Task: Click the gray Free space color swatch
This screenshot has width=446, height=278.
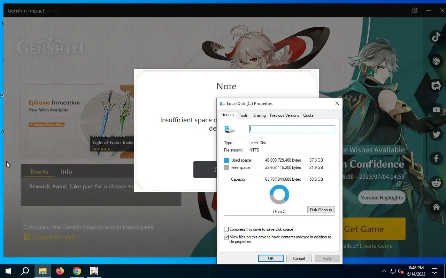Action: point(227,167)
